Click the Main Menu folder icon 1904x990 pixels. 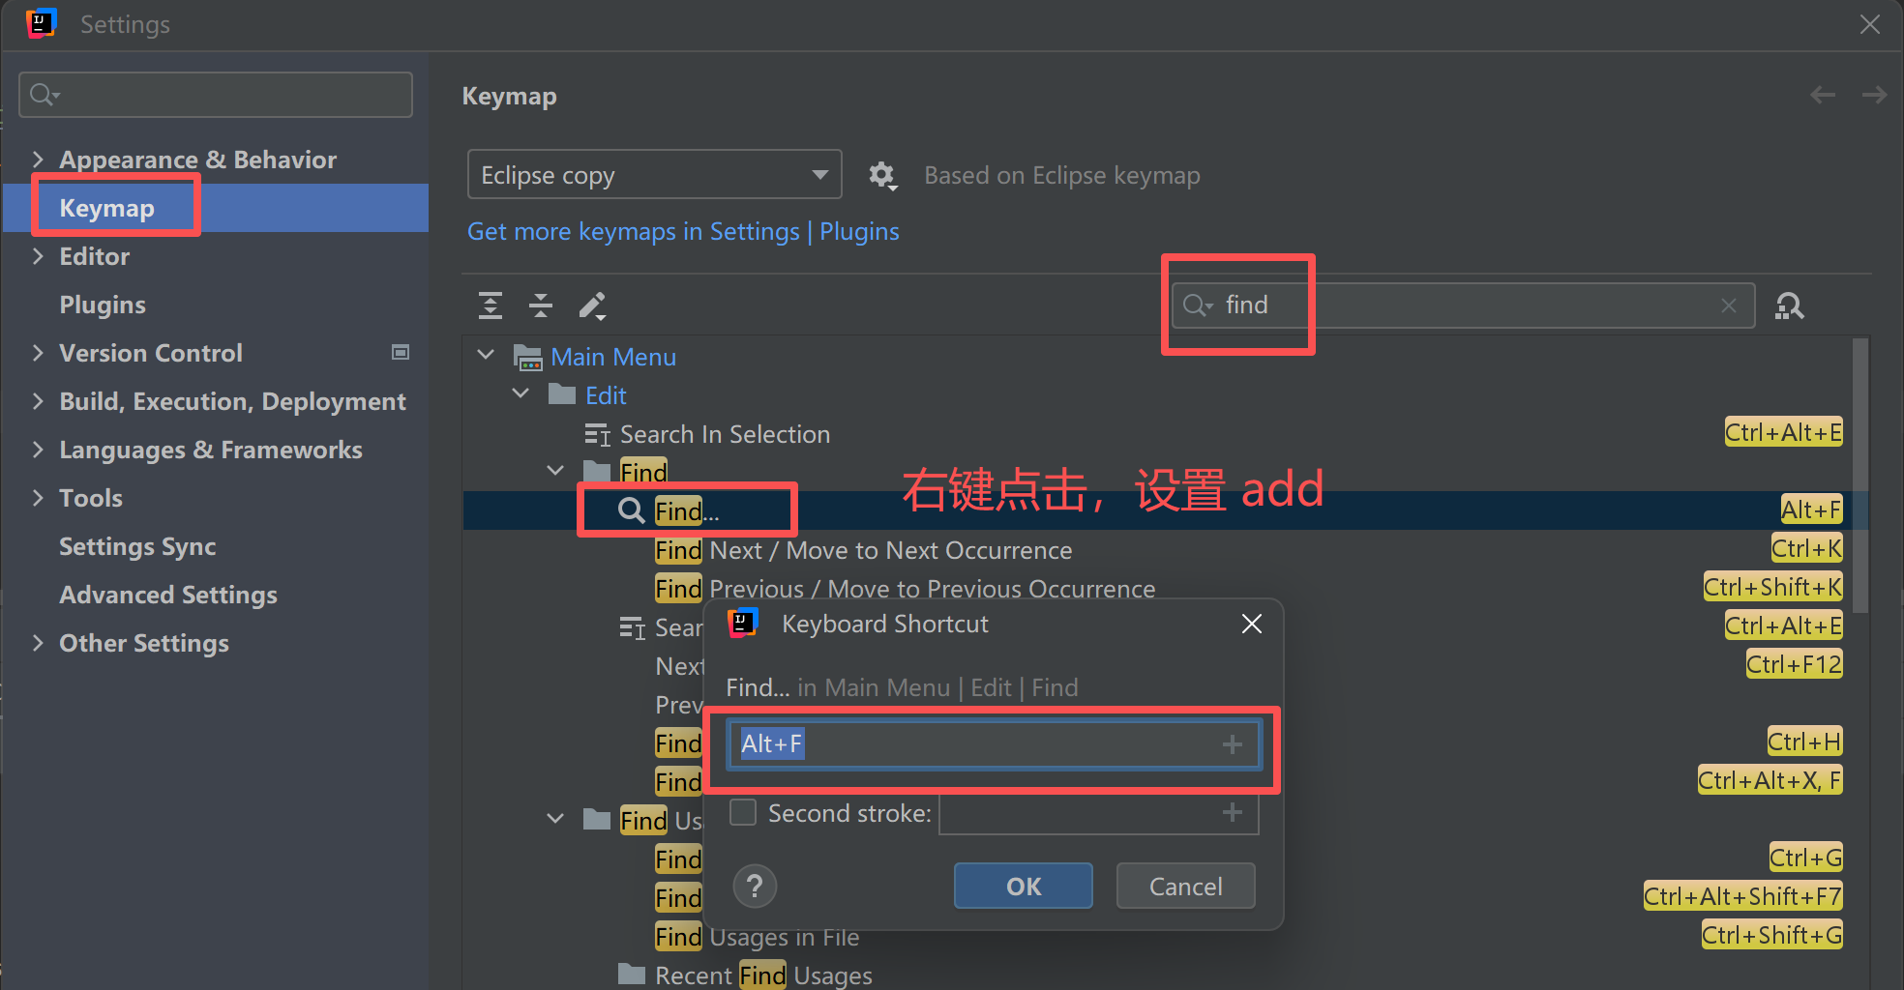click(x=527, y=357)
